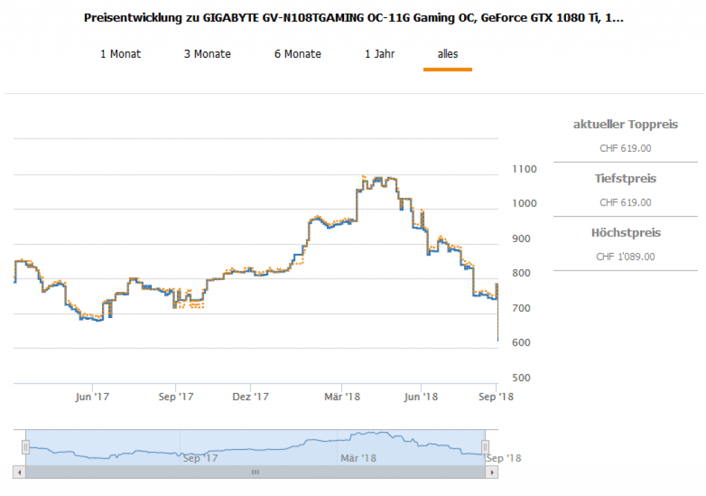Viewport: 706px width, 496px height.
Task: Click the aktueller Toppreis value CHF 619.00
Action: click(x=625, y=148)
